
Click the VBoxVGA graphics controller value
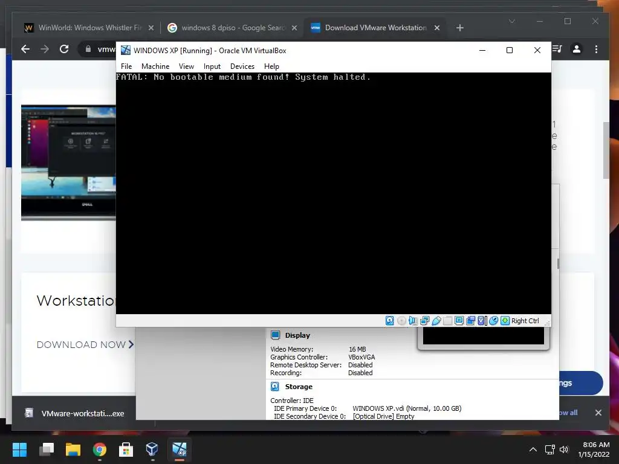tap(361, 357)
